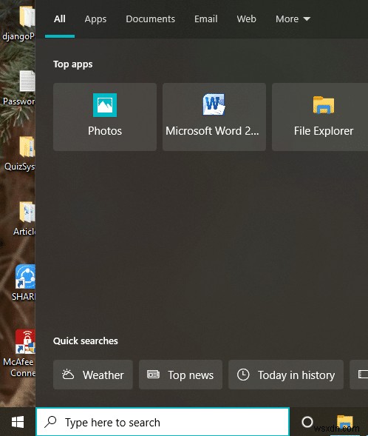Select the McAfee desktop shortcut
The width and height of the screenshot is (368, 436).
click(19, 353)
